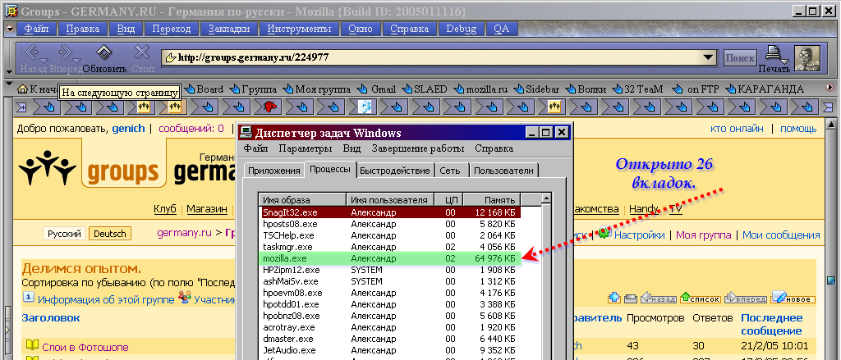Screen dimensions: 841x360
Task: Sort processes by the Память column header
Action: coord(492,200)
